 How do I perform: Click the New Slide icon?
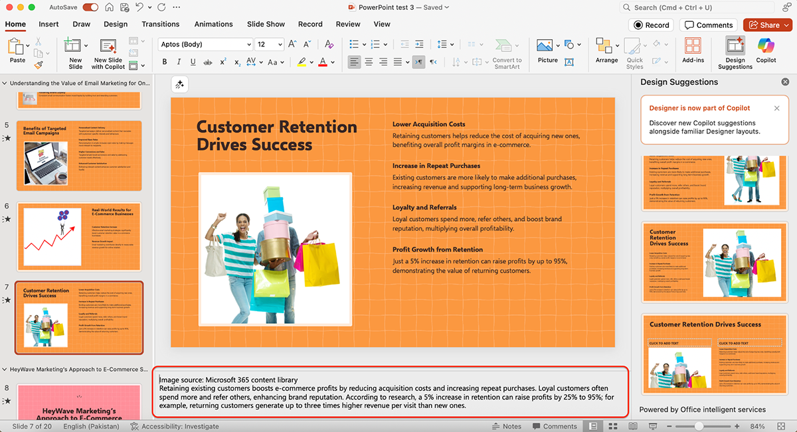tap(72, 46)
